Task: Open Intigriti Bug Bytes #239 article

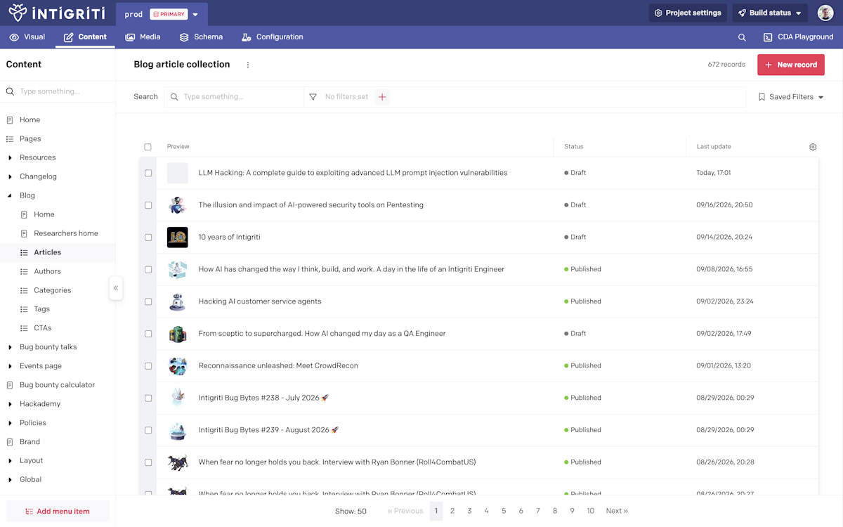Action: (x=268, y=430)
